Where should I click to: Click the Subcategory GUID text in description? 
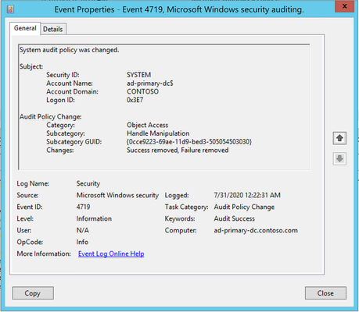[x=189, y=142]
